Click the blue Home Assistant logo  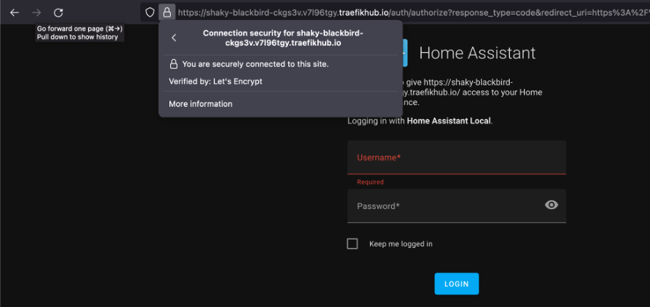[404, 53]
